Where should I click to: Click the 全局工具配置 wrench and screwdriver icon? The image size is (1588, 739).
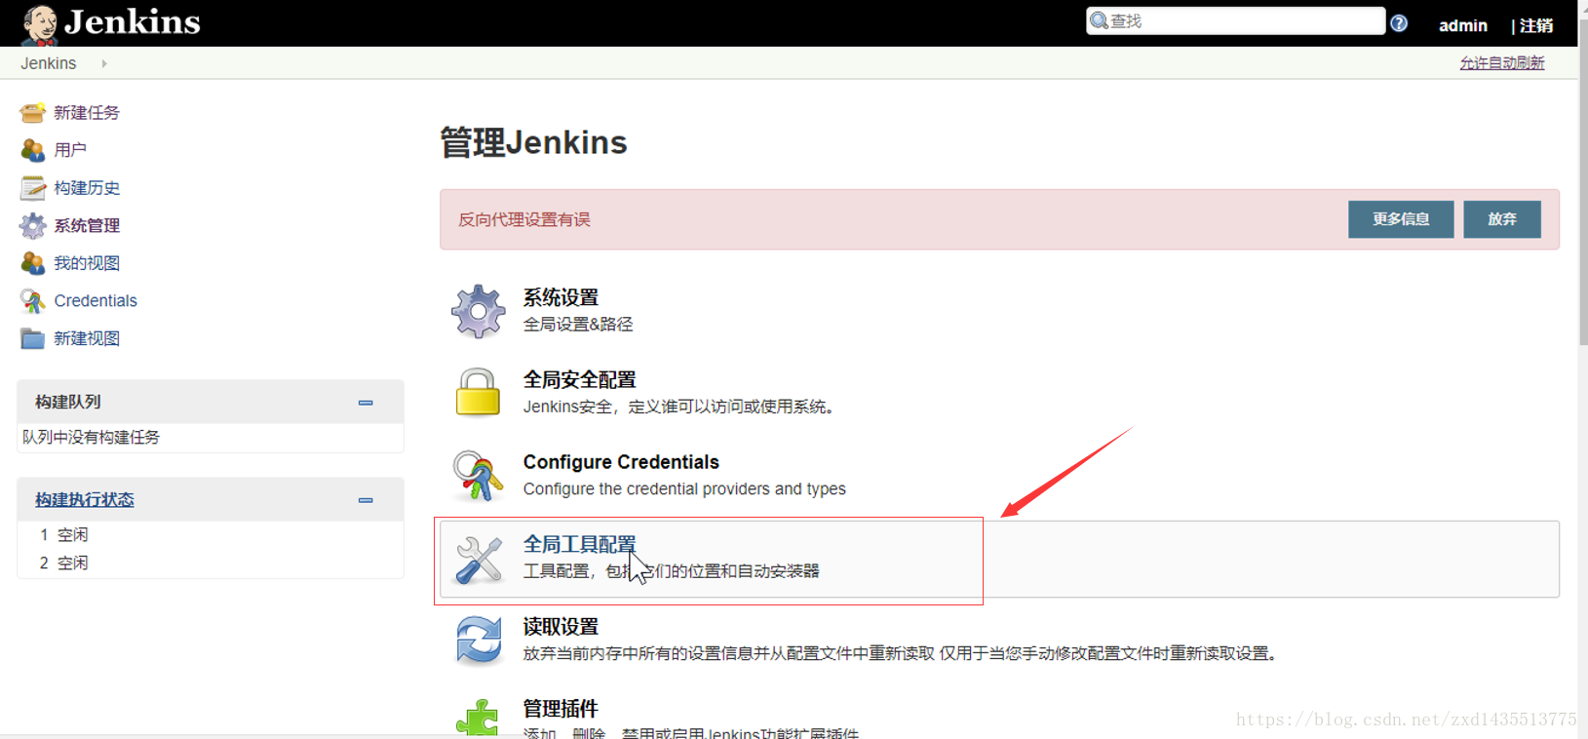coord(478,559)
